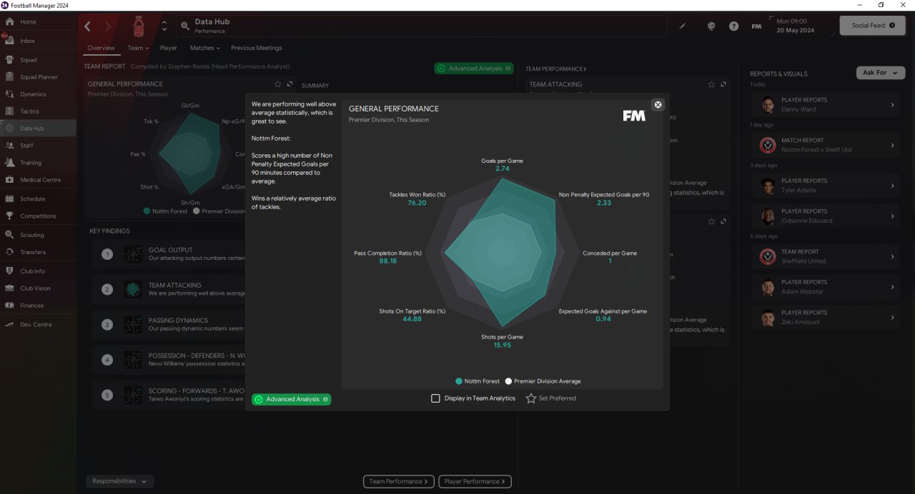Go to Squad in sidebar
915x494 pixels.
pos(38,60)
